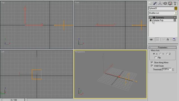
Task: Open the Motion panel tab
Action: click(165, 3)
